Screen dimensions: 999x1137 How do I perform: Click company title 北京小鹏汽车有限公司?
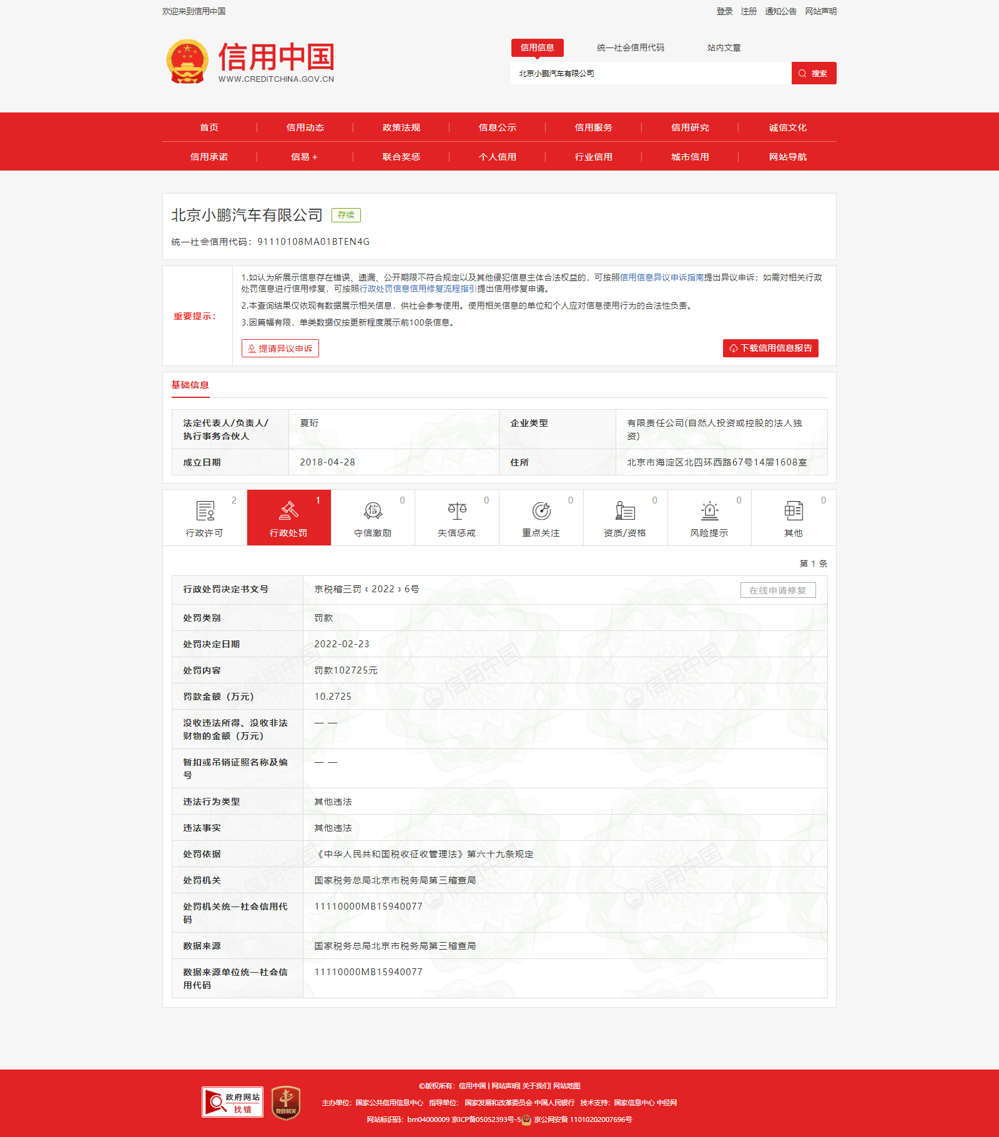(x=247, y=215)
